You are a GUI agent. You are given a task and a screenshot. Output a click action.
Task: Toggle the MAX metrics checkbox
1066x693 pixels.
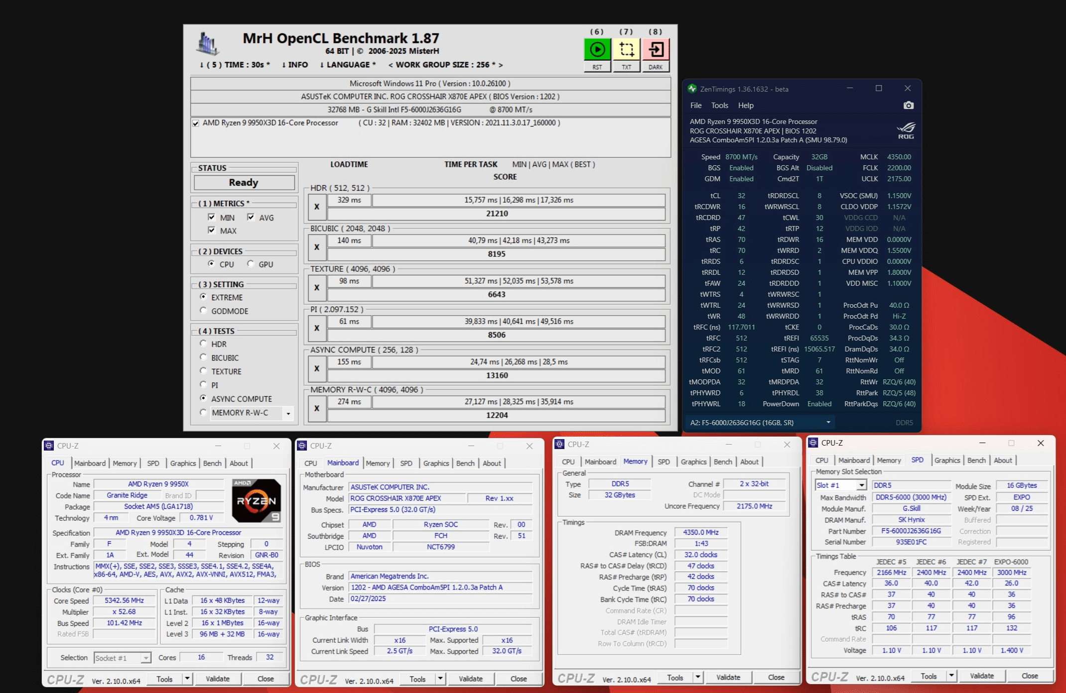click(x=212, y=230)
